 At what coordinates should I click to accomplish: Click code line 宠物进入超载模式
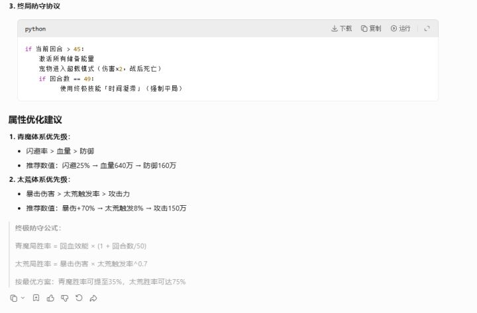[x=101, y=69]
